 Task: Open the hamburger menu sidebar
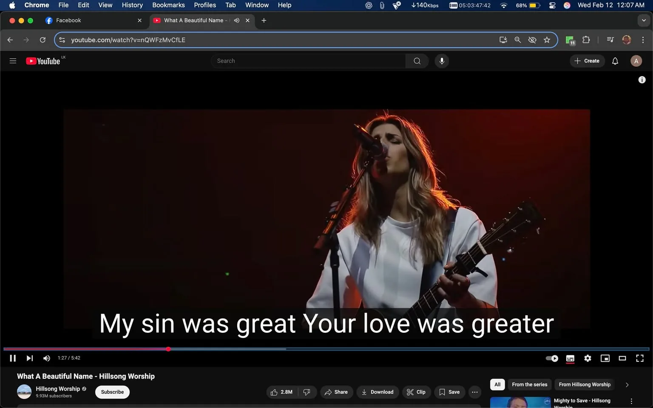click(13, 60)
